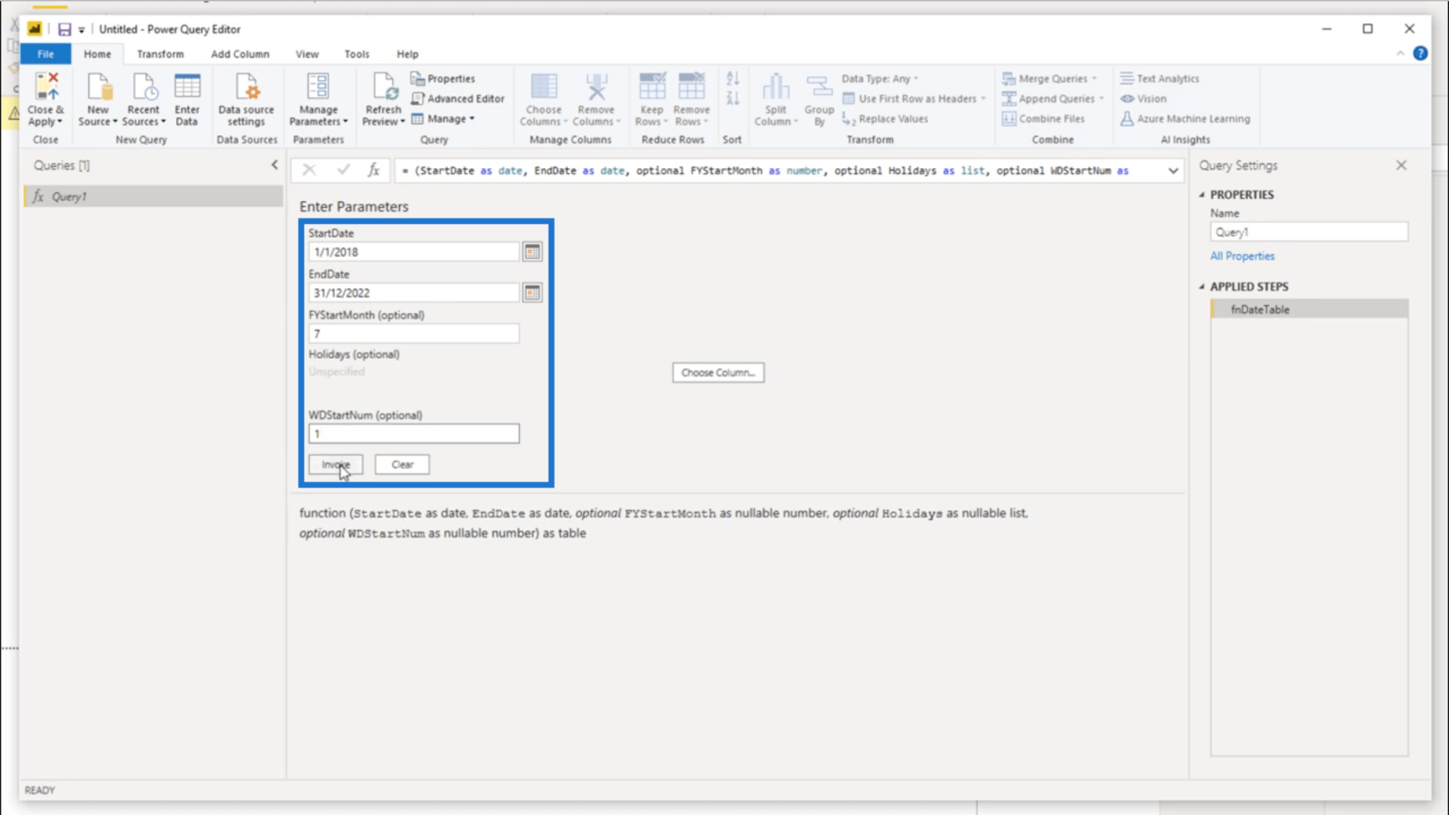Click the Choose Column... button

pyautogui.click(x=718, y=373)
